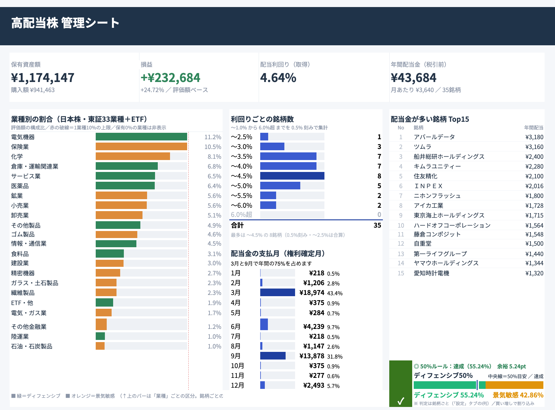The width and height of the screenshot is (555, 410).
Task: Select the 配当金が多い銘柄 Top15 heading
Action: point(430,119)
